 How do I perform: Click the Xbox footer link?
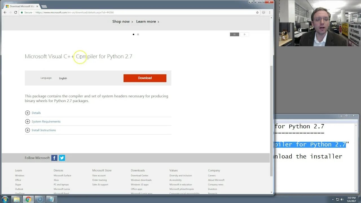click(x=56, y=180)
